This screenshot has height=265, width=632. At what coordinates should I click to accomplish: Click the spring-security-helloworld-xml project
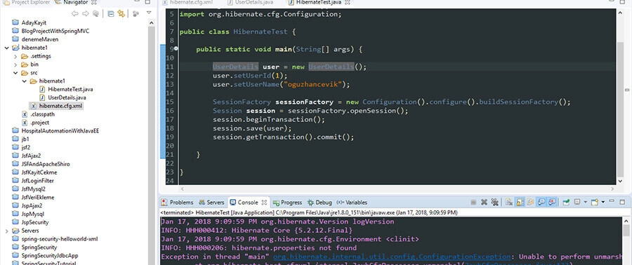55,239
